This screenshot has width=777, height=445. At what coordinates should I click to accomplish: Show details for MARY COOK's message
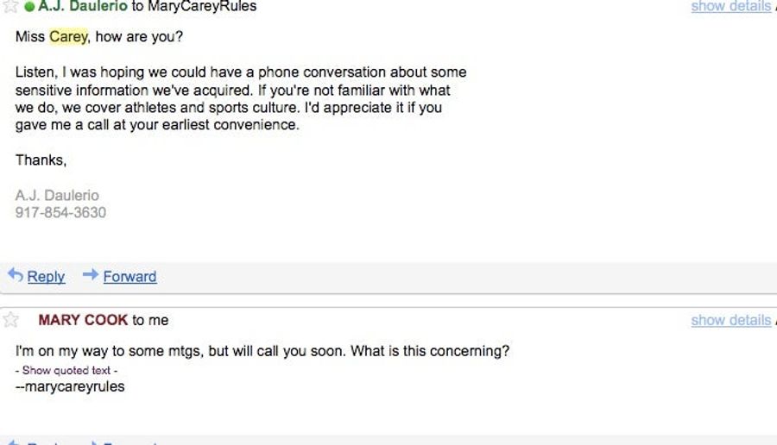click(731, 320)
